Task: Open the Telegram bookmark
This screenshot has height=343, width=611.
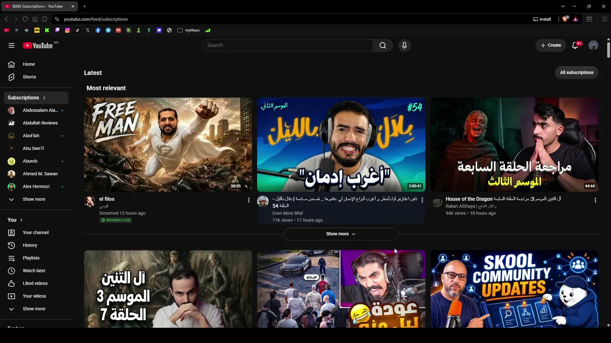Action: point(108,30)
